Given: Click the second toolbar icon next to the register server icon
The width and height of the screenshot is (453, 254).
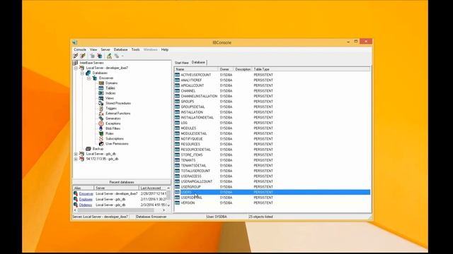Looking at the screenshot, I should (x=83, y=56).
